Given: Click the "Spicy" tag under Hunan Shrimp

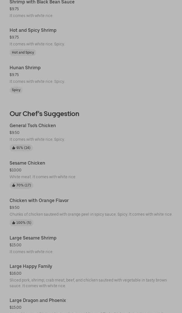Looking at the screenshot, I should point(16,90).
